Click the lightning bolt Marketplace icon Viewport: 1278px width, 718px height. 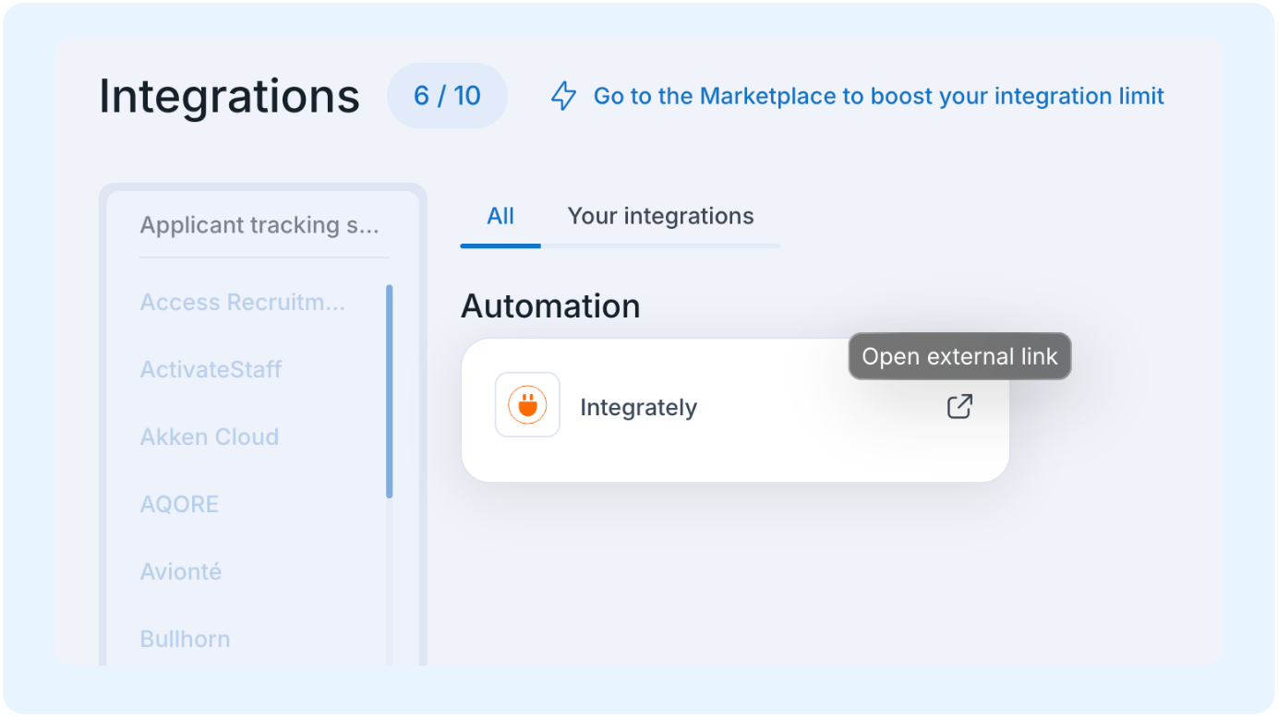(563, 96)
